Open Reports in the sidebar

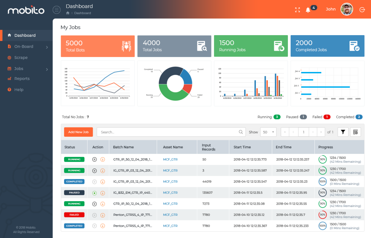tap(22, 79)
